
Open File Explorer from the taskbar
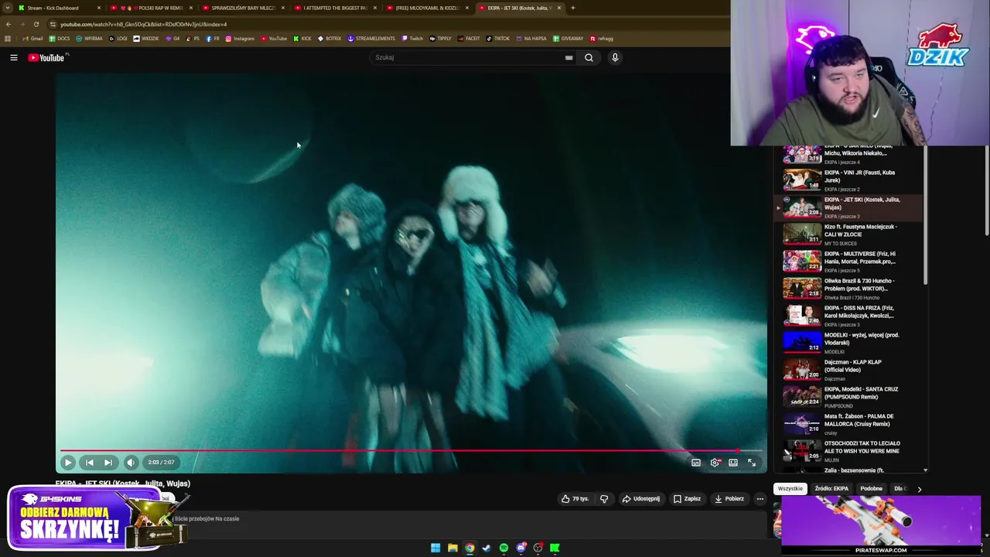click(x=452, y=548)
